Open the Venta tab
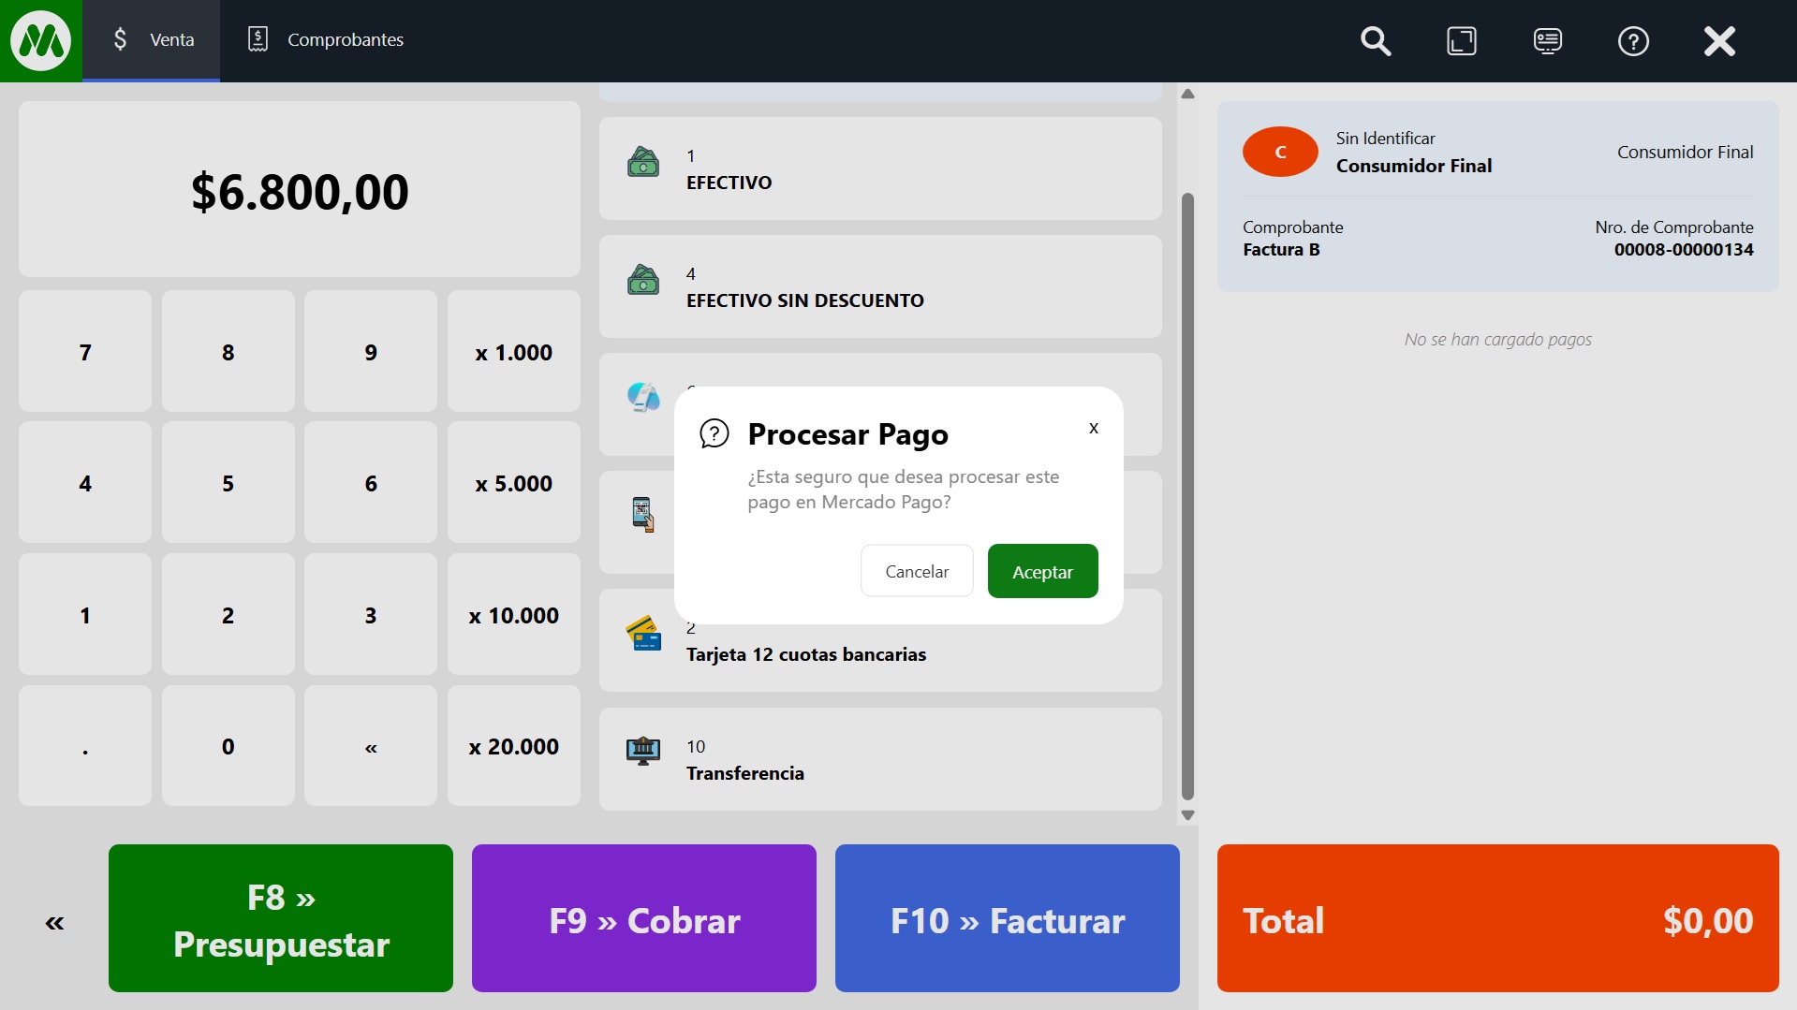Image resolution: width=1797 pixels, height=1010 pixels. pos(152,40)
